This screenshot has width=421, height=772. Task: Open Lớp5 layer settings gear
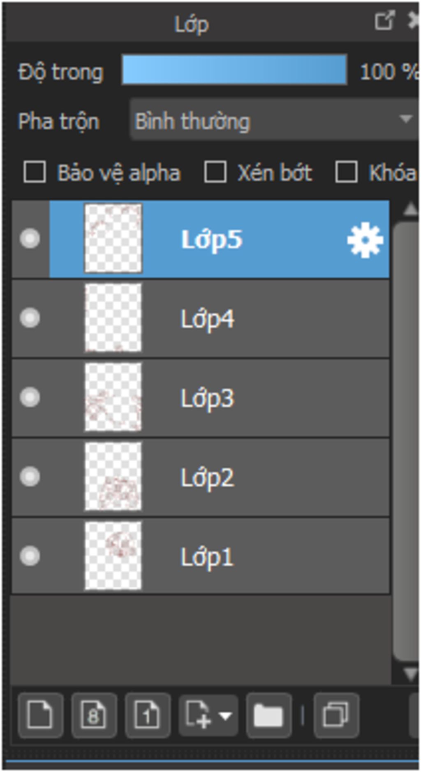[x=365, y=240]
